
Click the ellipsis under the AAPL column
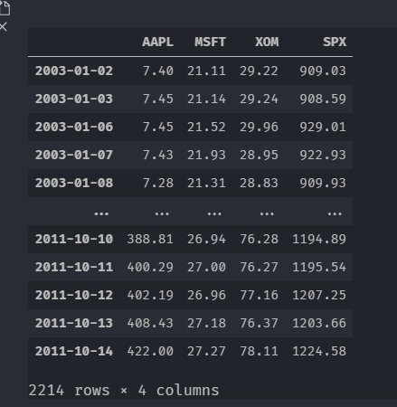[162, 213]
